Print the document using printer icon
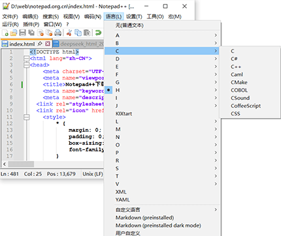Viewport: 281px width, 236px height. pos(58,33)
